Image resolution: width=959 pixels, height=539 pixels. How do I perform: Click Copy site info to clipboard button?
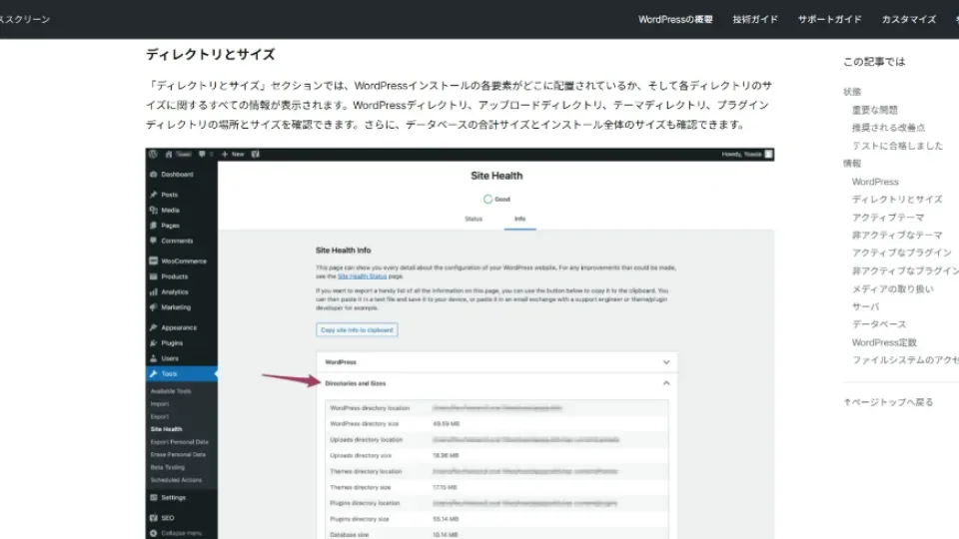coord(357,330)
